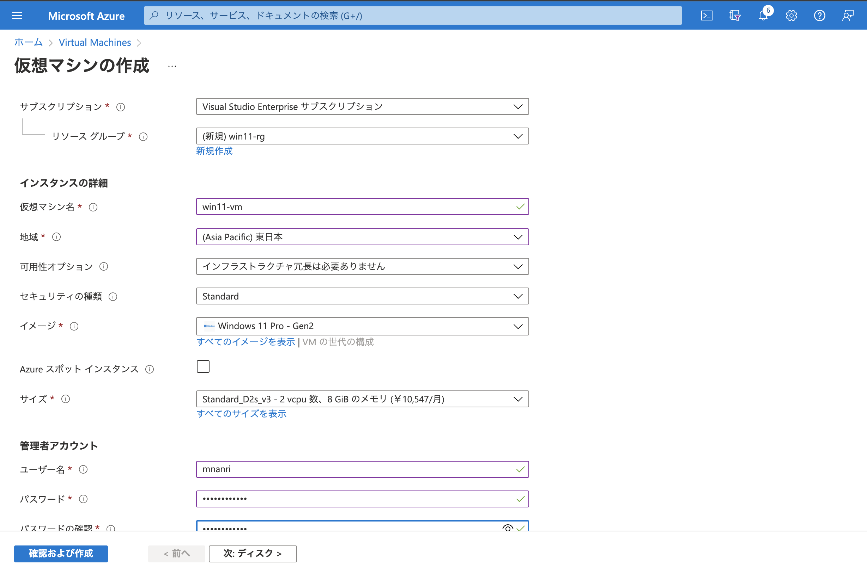The width and height of the screenshot is (867, 580).
Task: Open the Azure portal hamburger menu
Action: coord(17,16)
